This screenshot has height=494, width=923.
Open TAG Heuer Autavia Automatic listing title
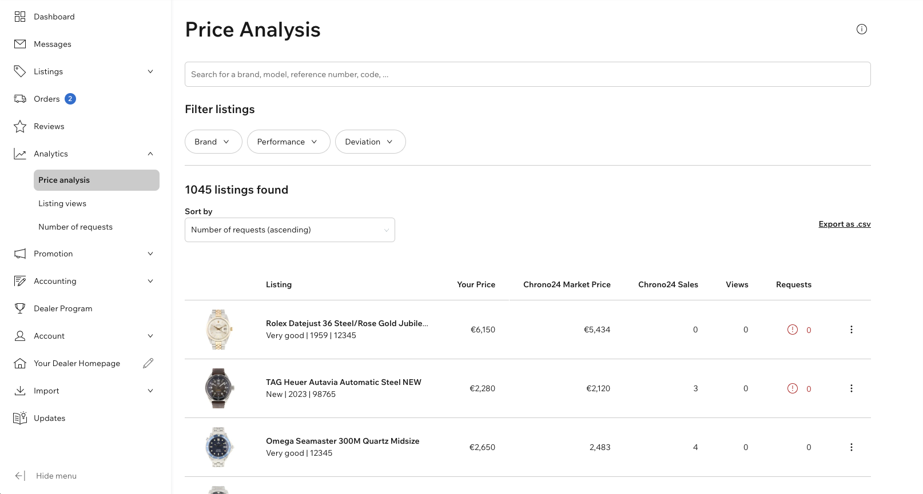point(344,382)
